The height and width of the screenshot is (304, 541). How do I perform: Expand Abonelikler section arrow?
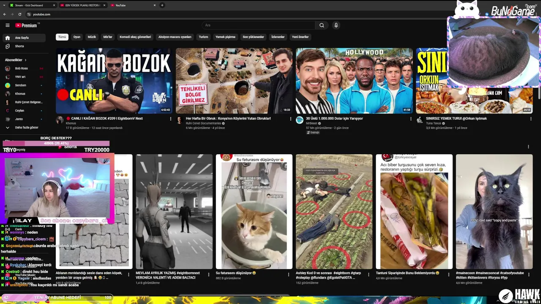(25, 60)
